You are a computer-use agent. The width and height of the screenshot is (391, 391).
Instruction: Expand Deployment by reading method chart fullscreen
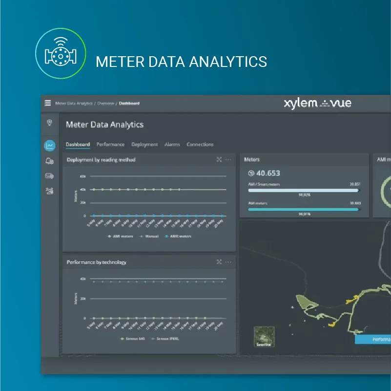pos(219,159)
